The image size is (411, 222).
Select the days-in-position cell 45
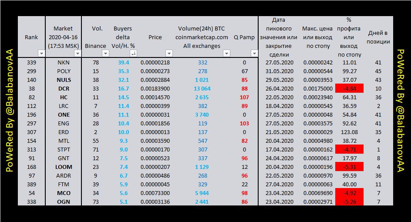(x=378, y=71)
